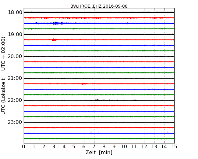Viewport: 198px width, 159px height.
Task: Click the red burst on the 21:15 trace
Action: tap(83, 84)
